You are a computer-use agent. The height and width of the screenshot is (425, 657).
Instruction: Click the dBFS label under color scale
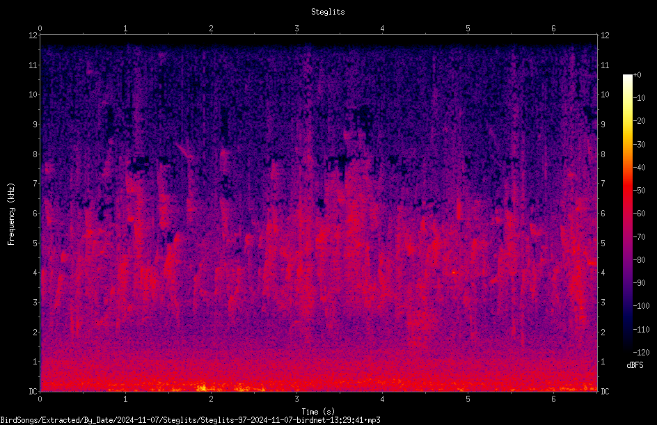coord(635,365)
